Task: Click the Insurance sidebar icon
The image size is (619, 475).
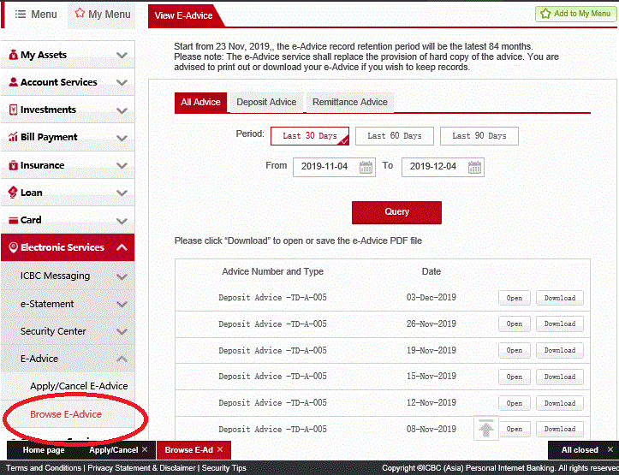Action: click(x=13, y=165)
